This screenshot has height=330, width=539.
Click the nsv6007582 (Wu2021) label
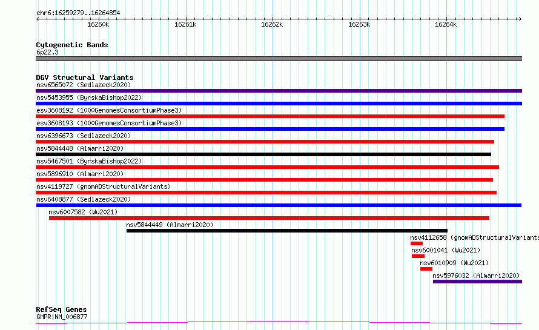click(83, 212)
